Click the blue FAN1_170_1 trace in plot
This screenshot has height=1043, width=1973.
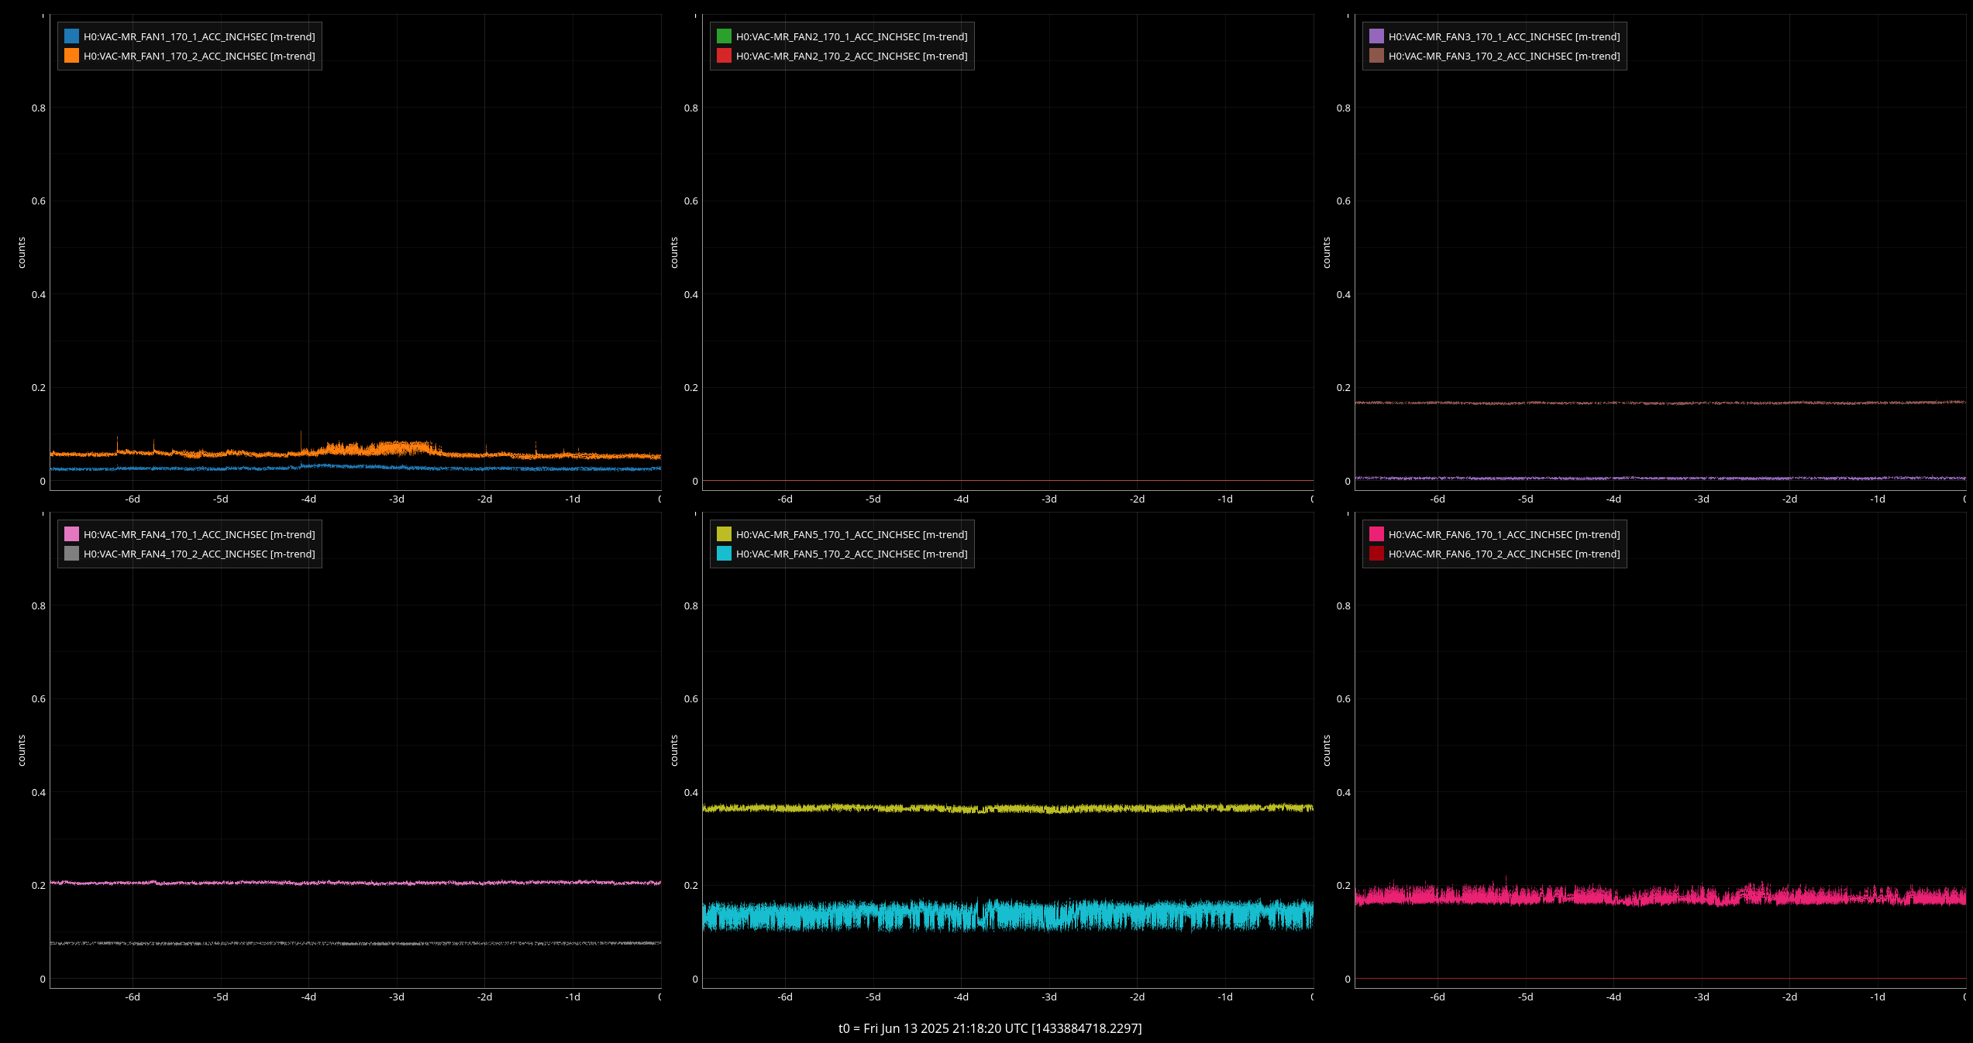(356, 467)
